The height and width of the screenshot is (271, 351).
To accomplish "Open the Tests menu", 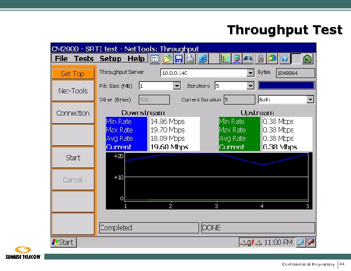I will 84,58.
